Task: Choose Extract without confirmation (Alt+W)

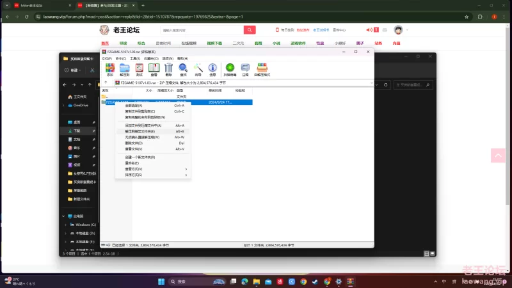Action: click(153, 137)
